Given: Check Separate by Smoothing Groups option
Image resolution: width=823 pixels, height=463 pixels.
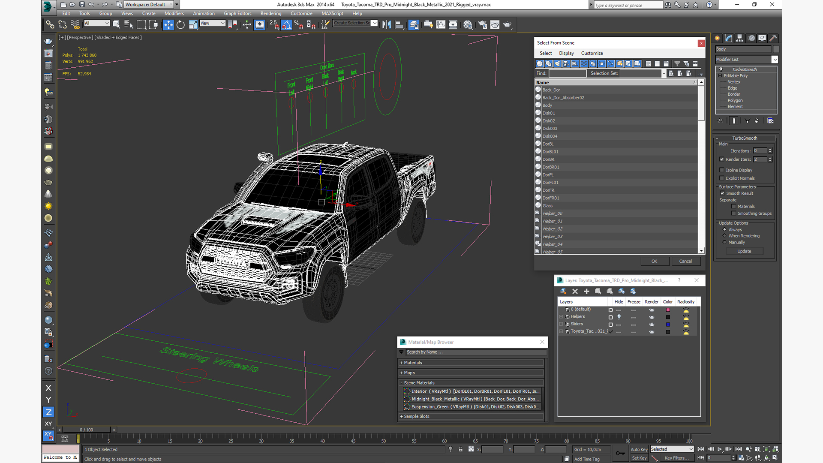Looking at the screenshot, I should (x=734, y=213).
